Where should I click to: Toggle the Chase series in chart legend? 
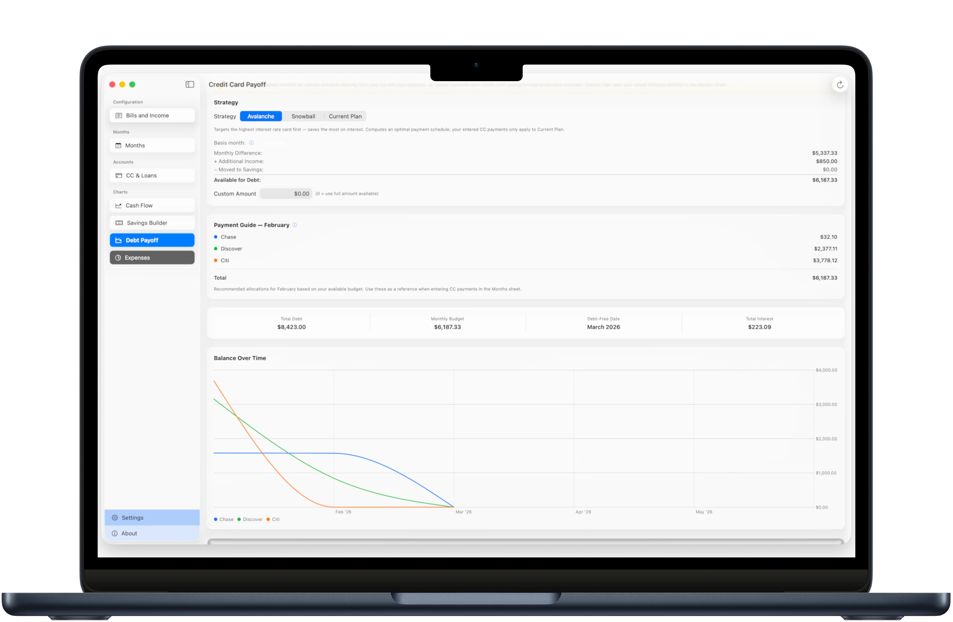[224, 519]
